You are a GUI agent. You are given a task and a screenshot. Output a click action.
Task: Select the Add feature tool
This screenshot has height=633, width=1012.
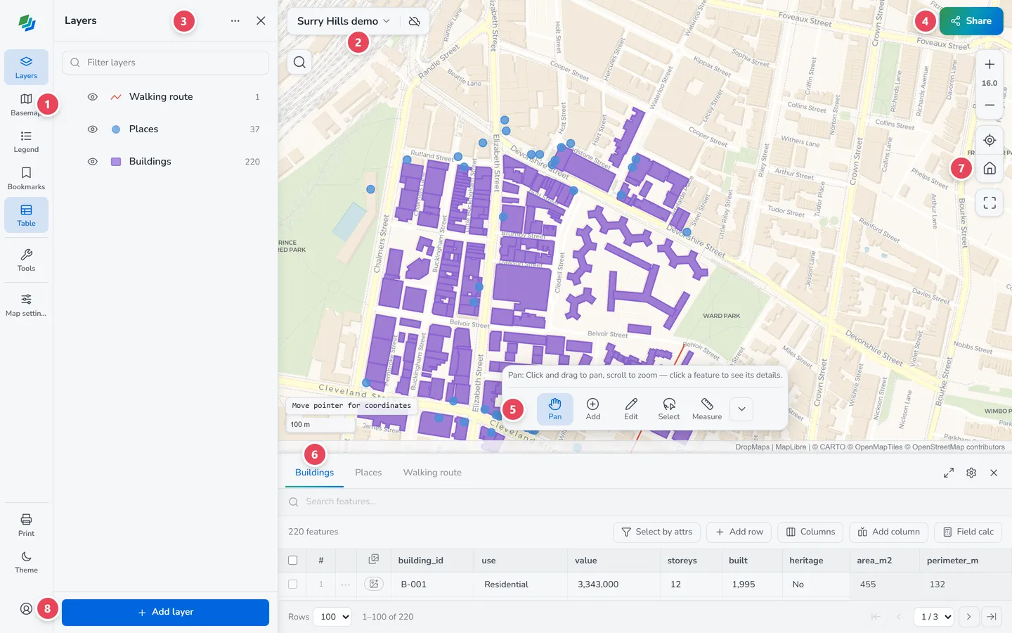click(x=593, y=409)
